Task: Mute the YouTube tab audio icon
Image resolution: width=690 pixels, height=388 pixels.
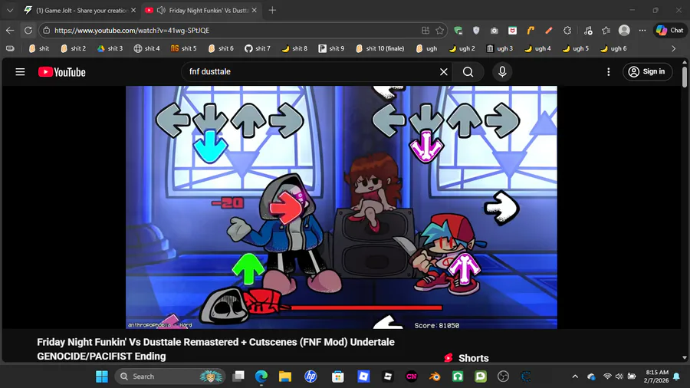Action: point(161,10)
